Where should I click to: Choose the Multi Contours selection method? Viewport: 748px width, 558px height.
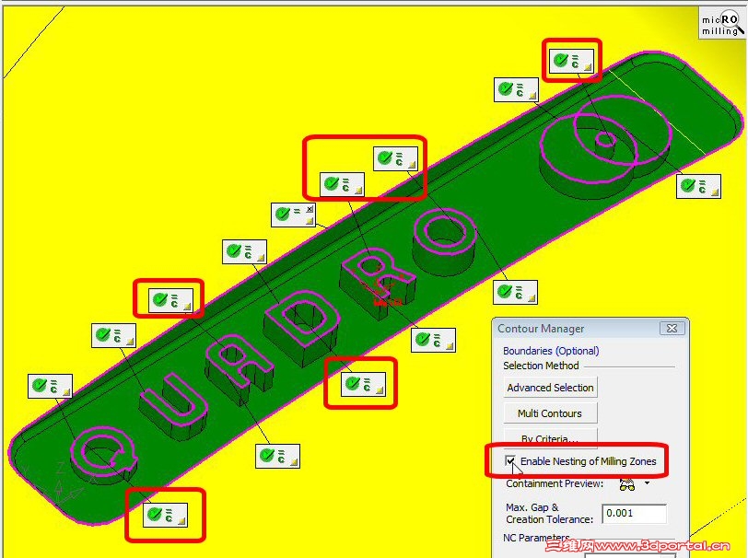550,413
